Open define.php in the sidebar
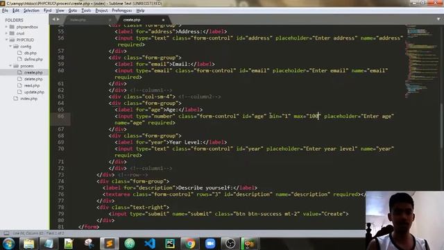The image size is (444, 250). pos(33,60)
